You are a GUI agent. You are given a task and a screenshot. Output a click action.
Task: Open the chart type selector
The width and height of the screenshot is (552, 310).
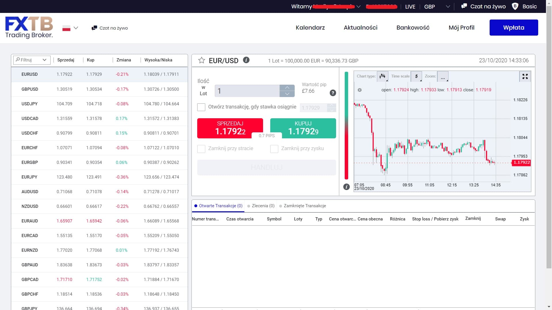tap(382, 76)
